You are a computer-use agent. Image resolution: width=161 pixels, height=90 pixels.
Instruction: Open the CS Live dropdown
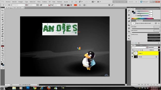tap(144, 2)
